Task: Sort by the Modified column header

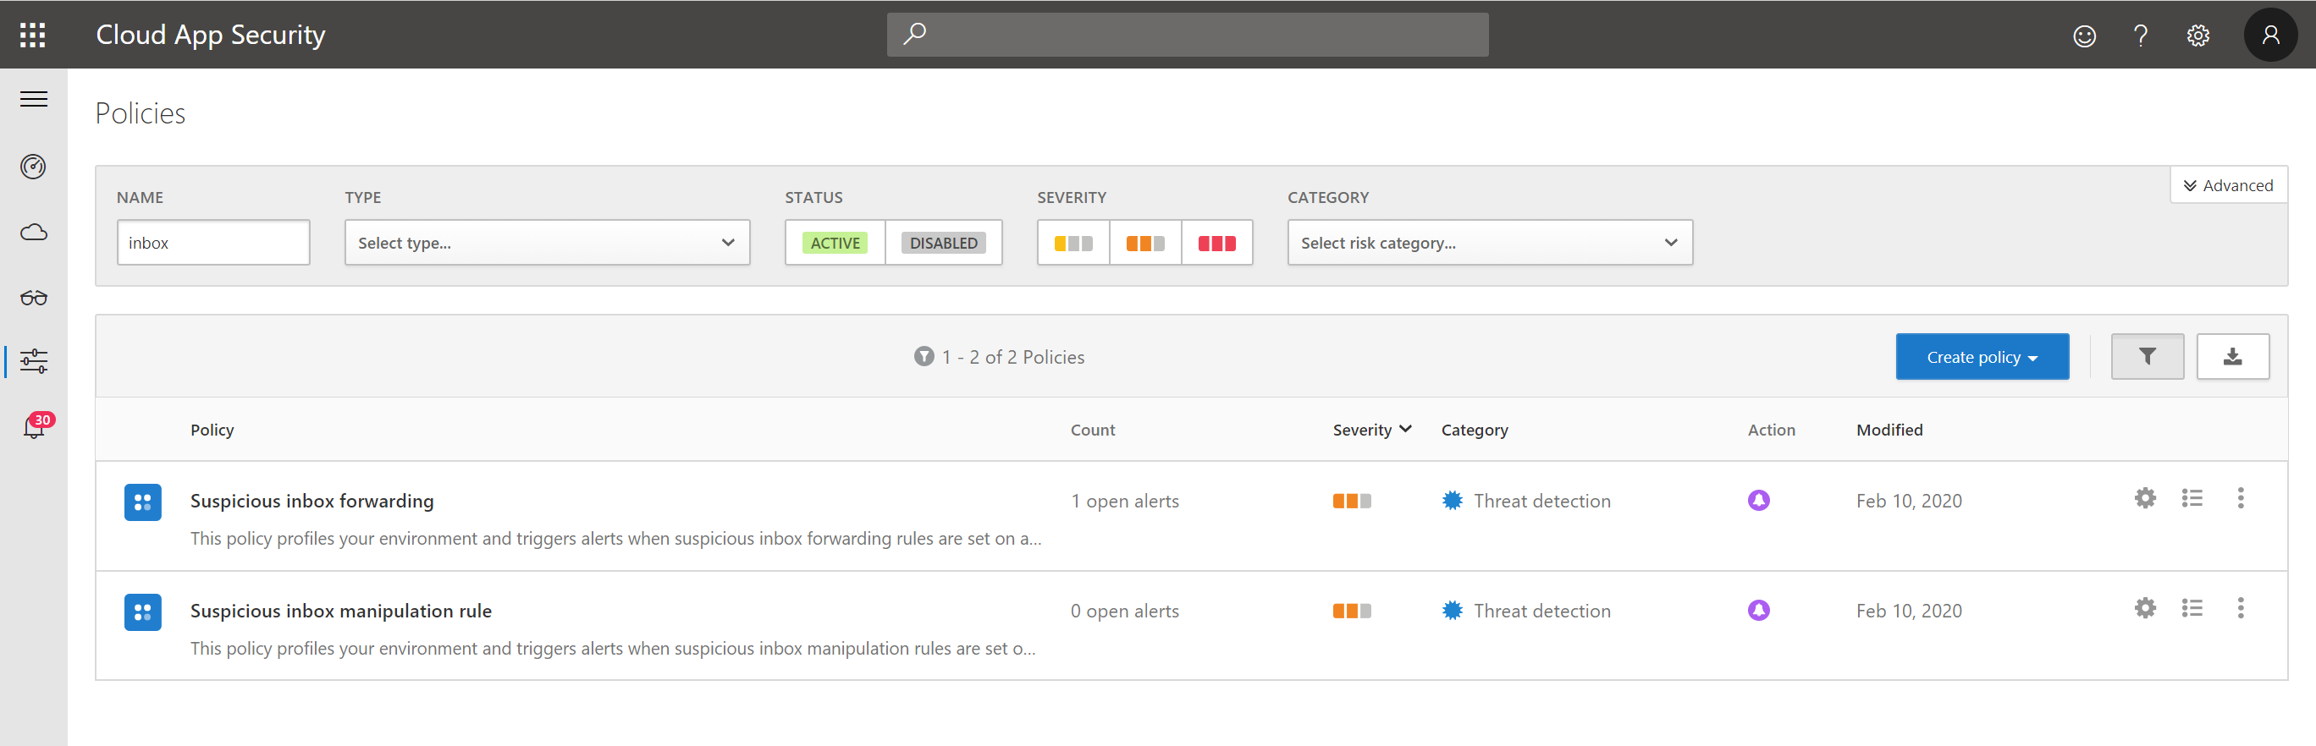Action: (x=1889, y=430)
